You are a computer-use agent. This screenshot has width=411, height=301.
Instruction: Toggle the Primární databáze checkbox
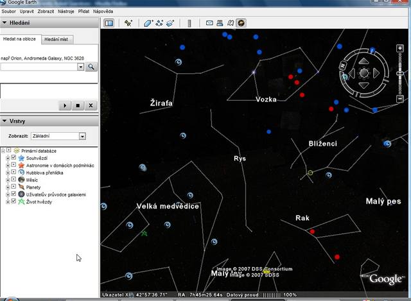point(9,150)
